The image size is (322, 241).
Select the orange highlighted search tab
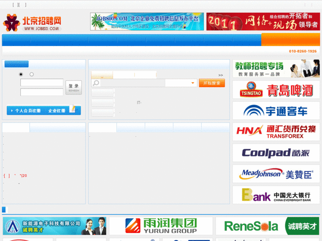[x=102, y=75]
